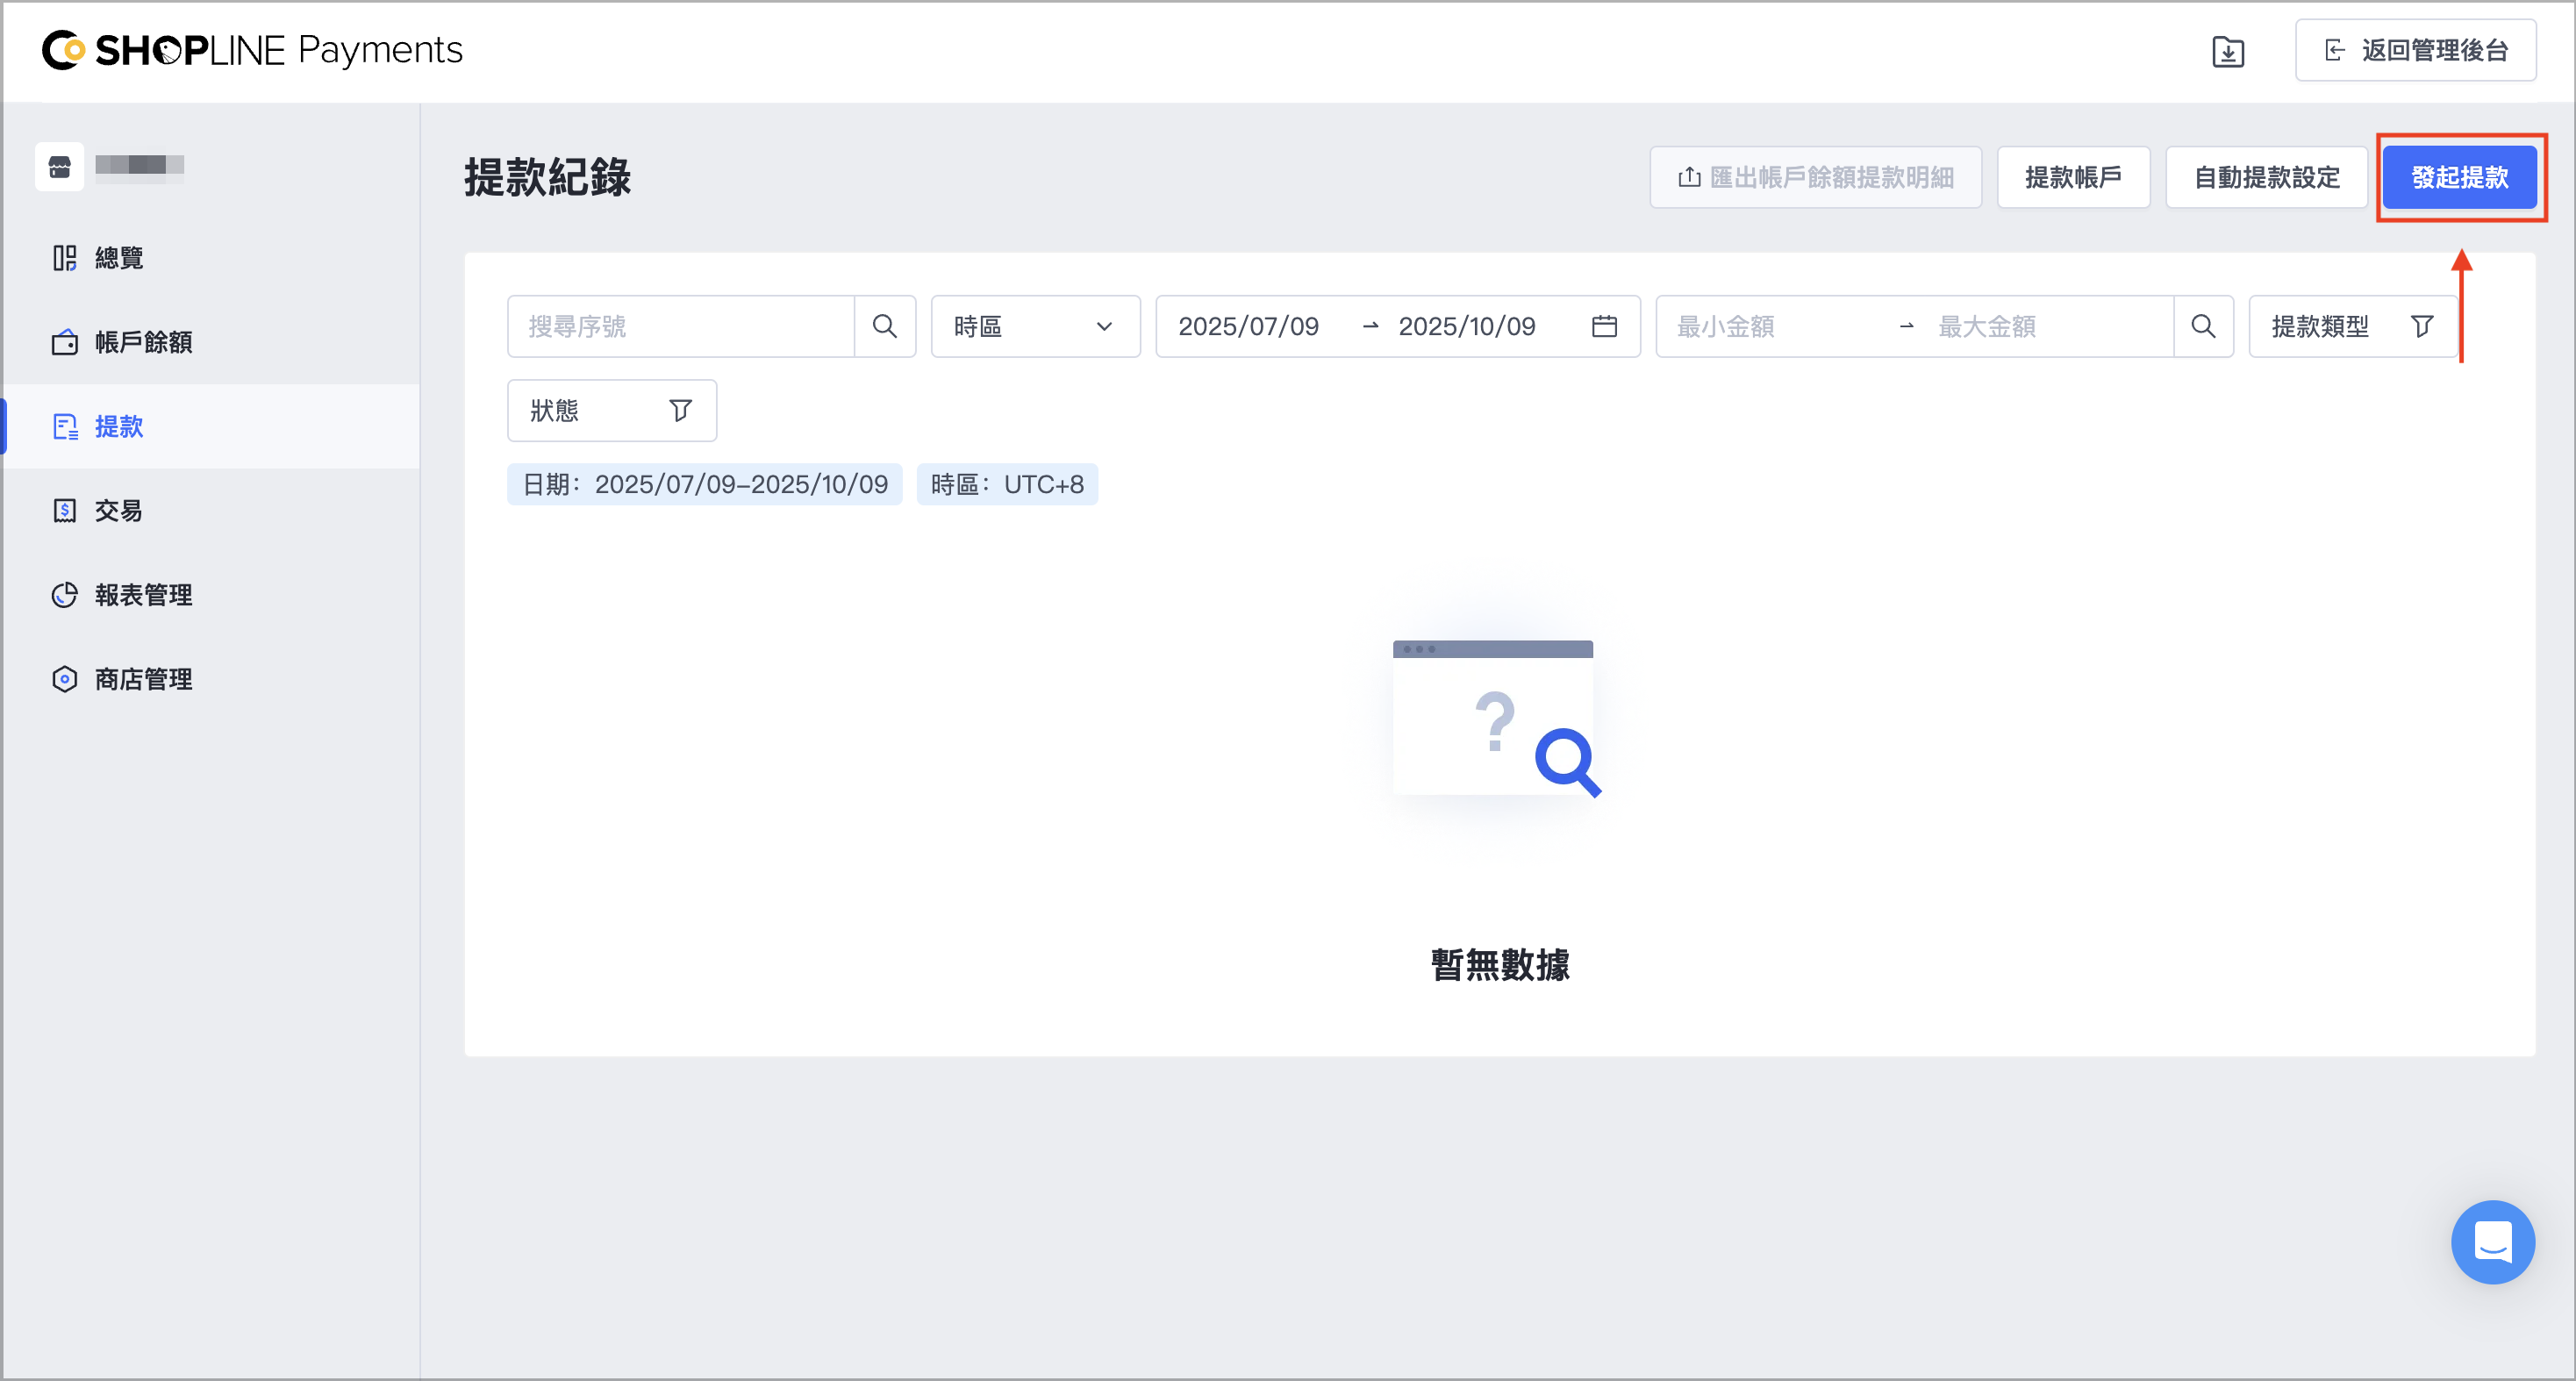Click the end date 2025/10/09
Viewport: 2576px width, 1381px height.
[x=1466, y=326]
